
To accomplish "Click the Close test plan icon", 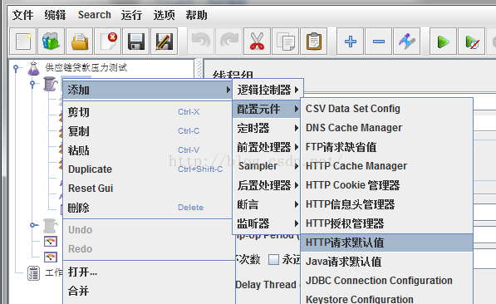I will (x=108, y=42).
